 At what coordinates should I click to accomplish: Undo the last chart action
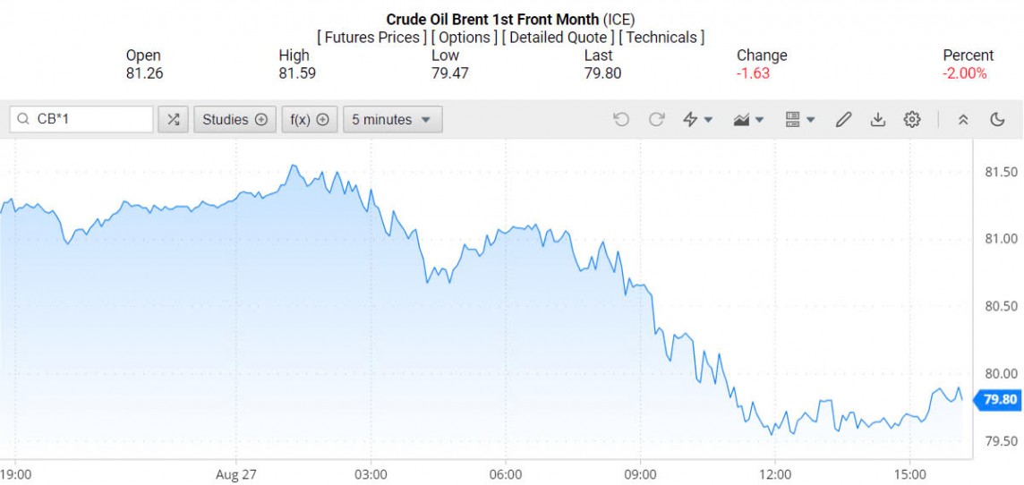[621, 119]
